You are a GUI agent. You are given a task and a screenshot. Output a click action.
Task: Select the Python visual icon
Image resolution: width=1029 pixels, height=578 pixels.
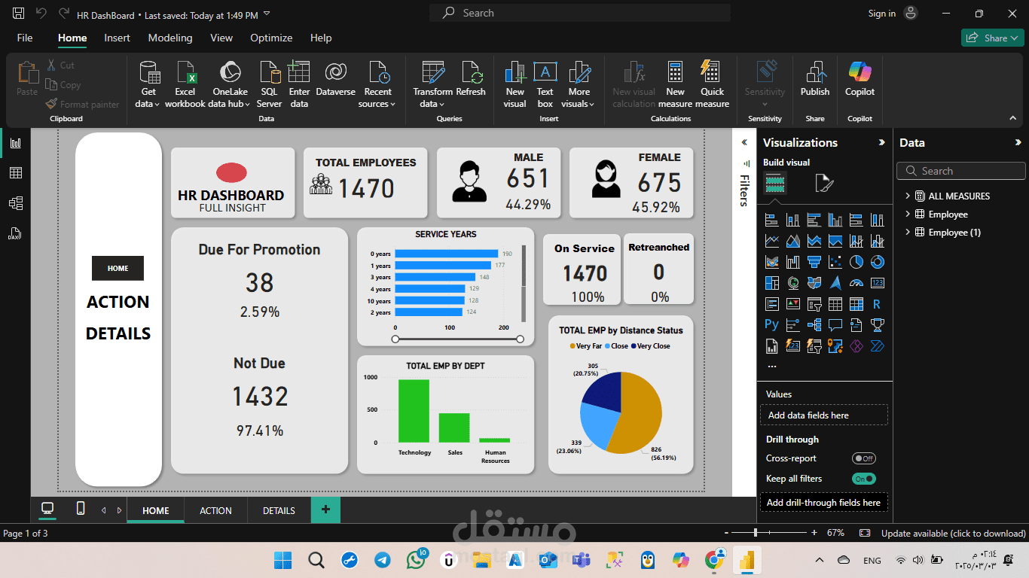coord(771,324)
